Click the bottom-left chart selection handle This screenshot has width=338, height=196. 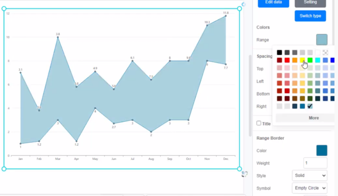pyautogui.click(x=4, y=169)
